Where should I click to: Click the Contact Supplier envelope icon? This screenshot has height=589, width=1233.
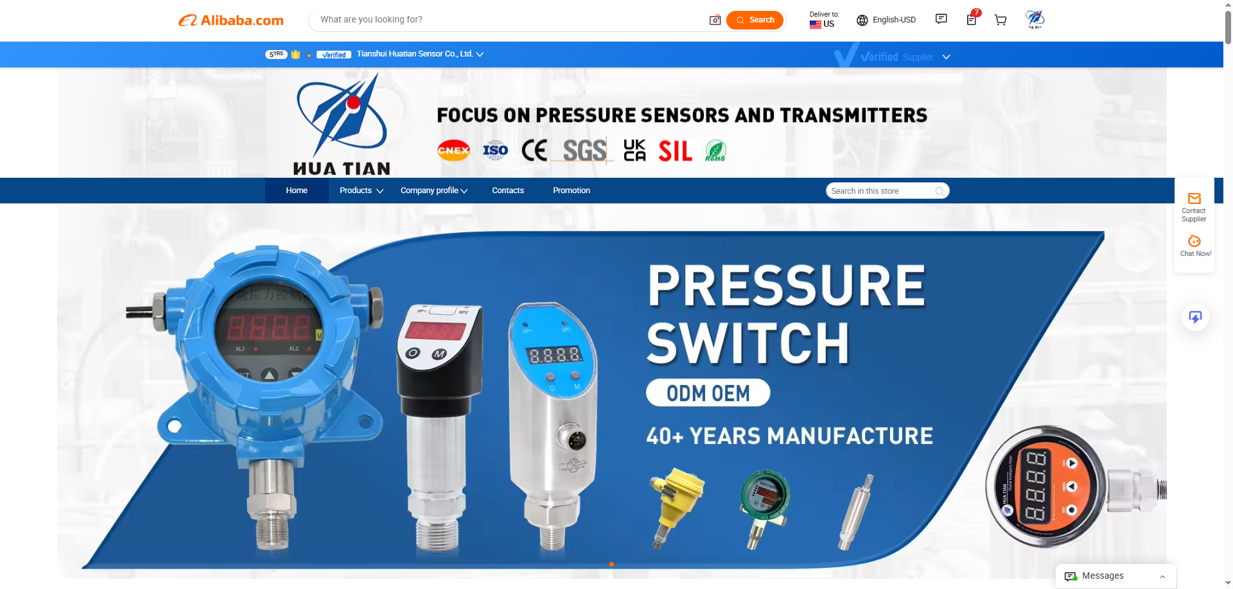[1194, 199]
